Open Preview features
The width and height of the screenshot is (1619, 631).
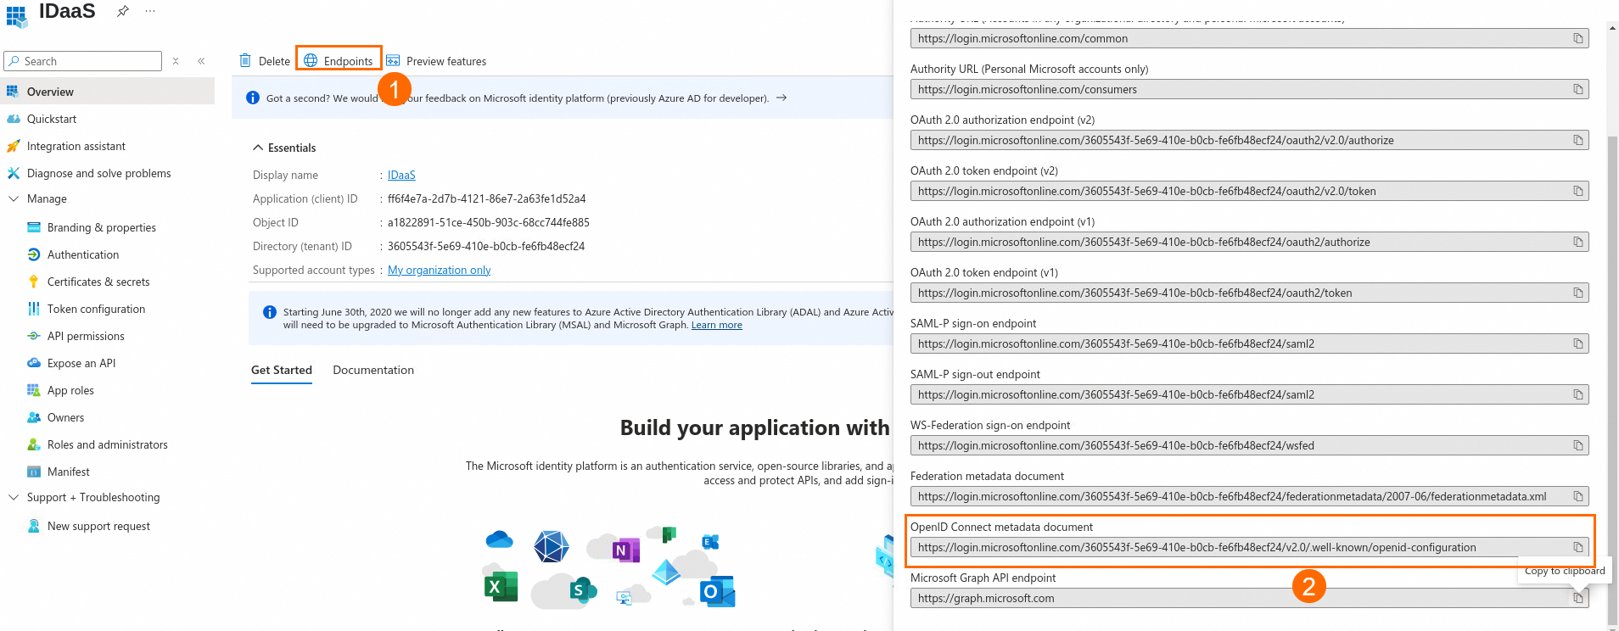(x=436, y=61)
